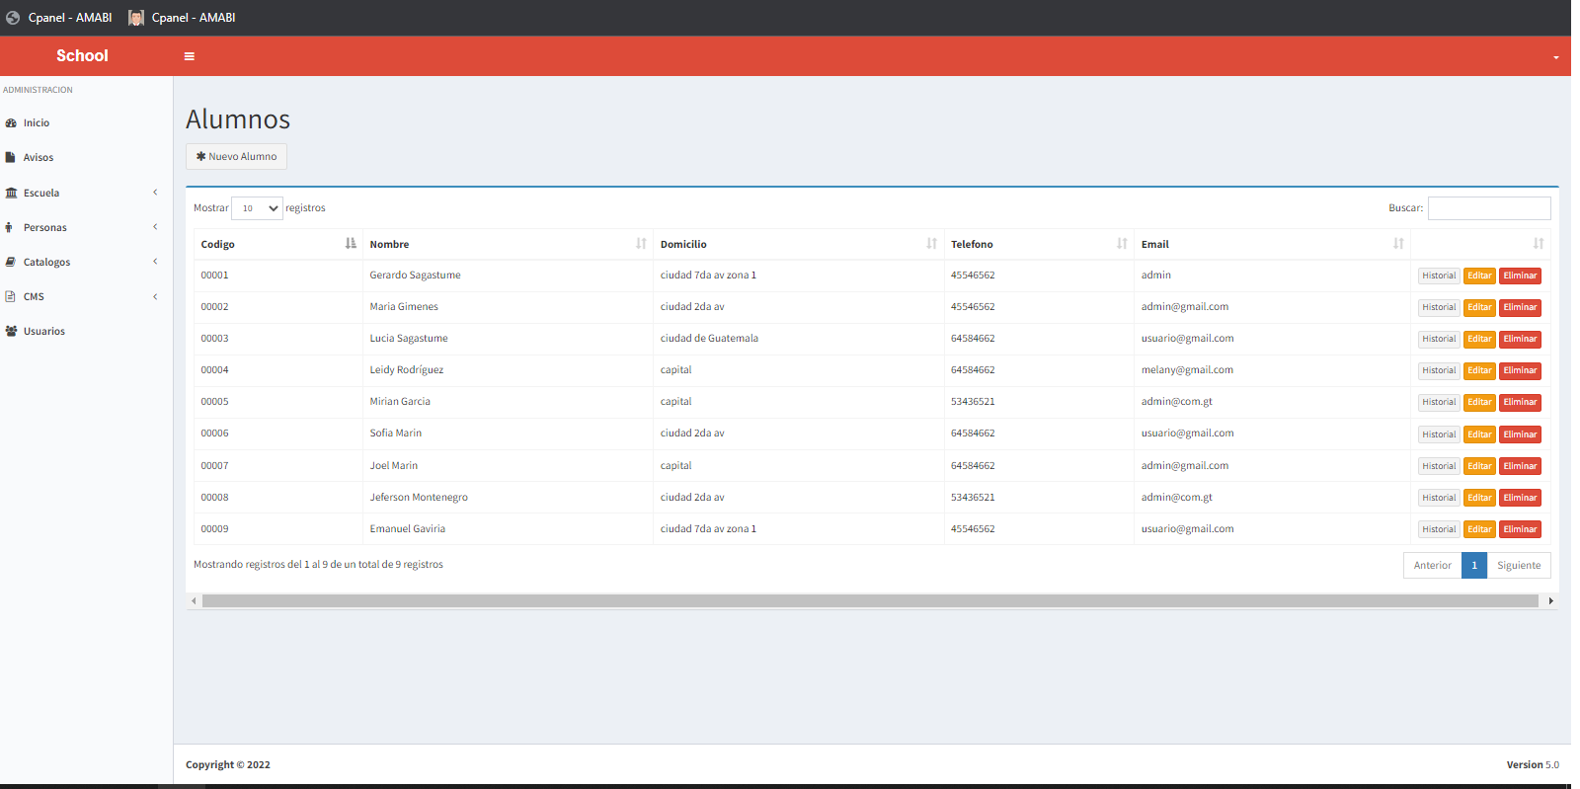This screenshot has width=1580, height=789.
Task: Expand the CMS submenu chevron
Action: coord(155,296)
